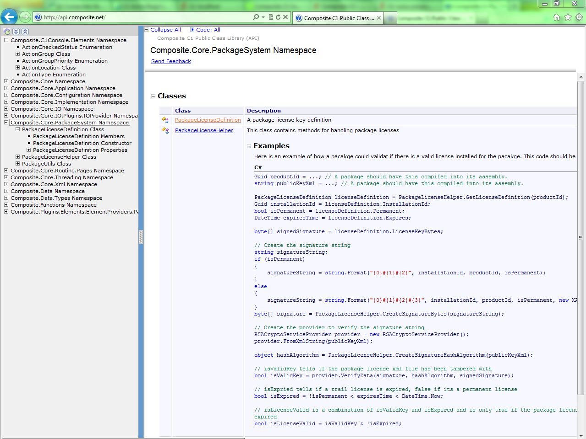586x439 pixels.
Task: Expand the Composite.Core Namespace tree node
Action: (5, 81)
